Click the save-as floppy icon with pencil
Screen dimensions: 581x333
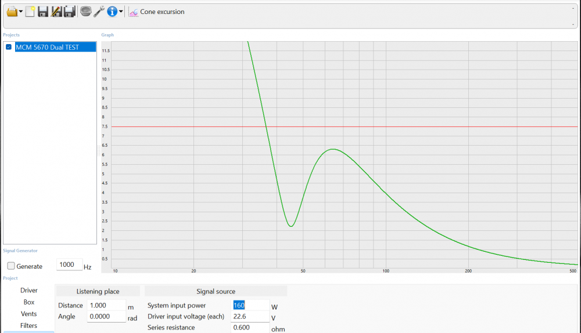pos(56,12)
